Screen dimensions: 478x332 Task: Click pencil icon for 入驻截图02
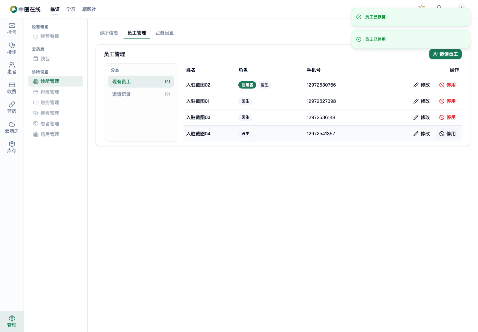(x=416, y=85)
